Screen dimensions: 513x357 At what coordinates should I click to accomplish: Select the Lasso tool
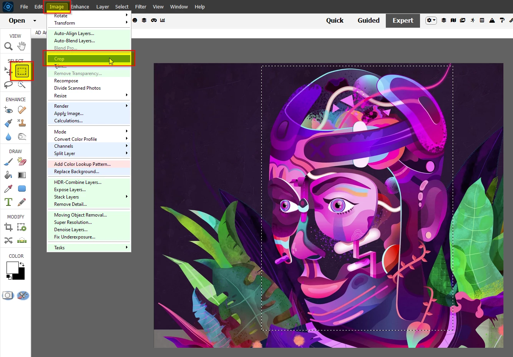coord(8,85)
